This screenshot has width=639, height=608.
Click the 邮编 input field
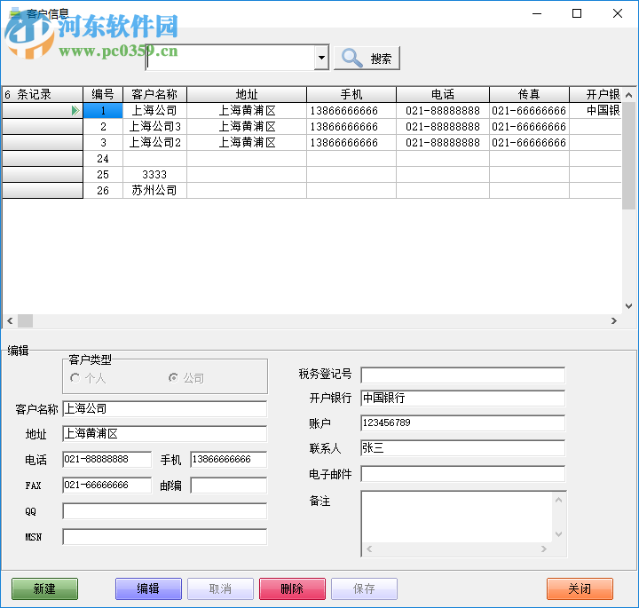(x=229, y=485)
